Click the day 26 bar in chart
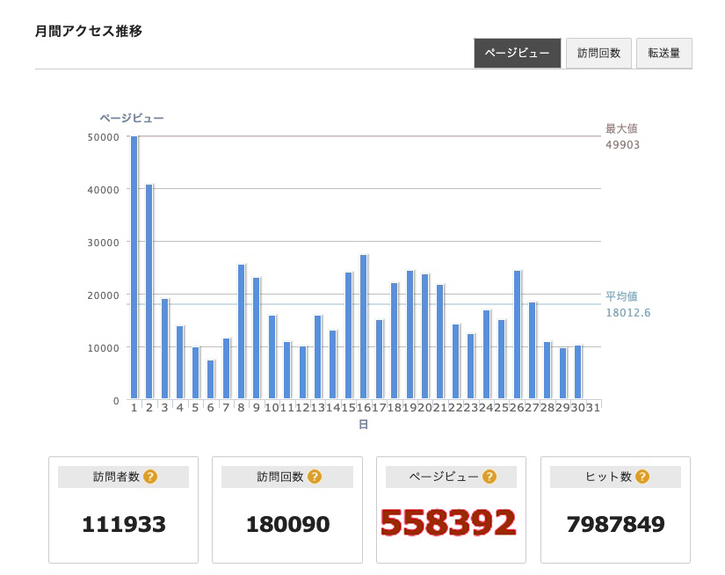 pyautogui.click(x=517, y=335)
